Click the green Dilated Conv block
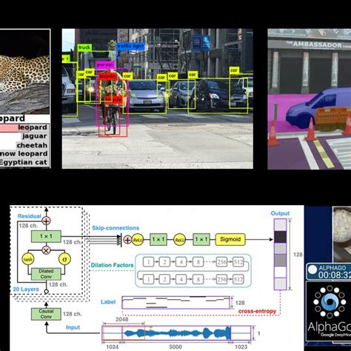 pyautogui.click(x=46, y=274)
